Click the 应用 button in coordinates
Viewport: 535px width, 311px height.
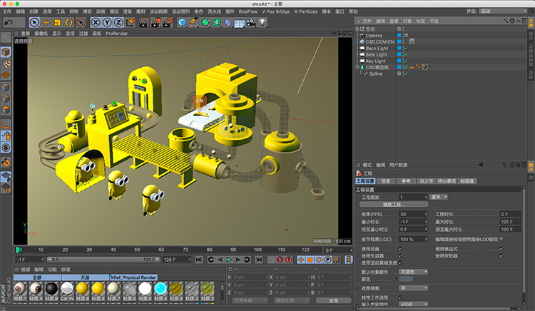point(333,300)
